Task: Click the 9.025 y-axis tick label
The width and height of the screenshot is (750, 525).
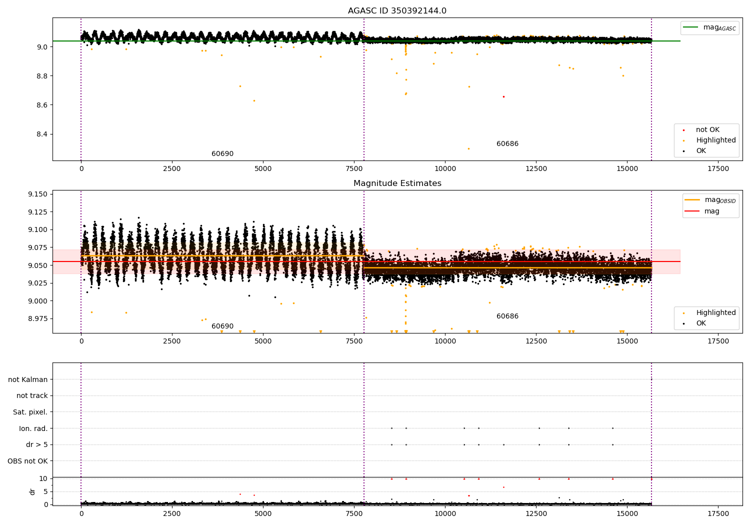Action: click(x=38, y=283)
